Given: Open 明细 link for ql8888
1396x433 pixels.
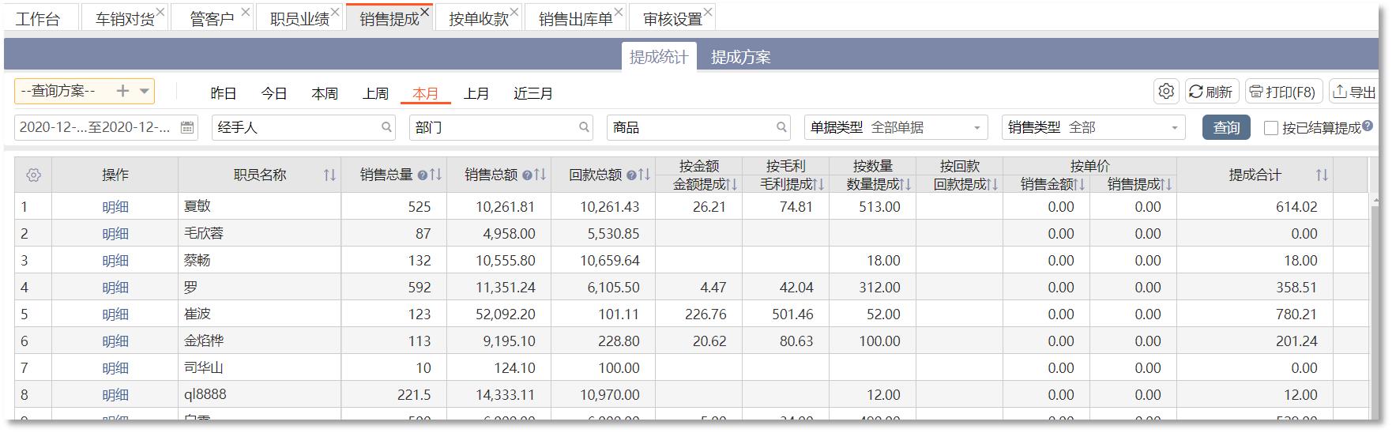Looking at the screenshot, I should (x=115, y=395).
